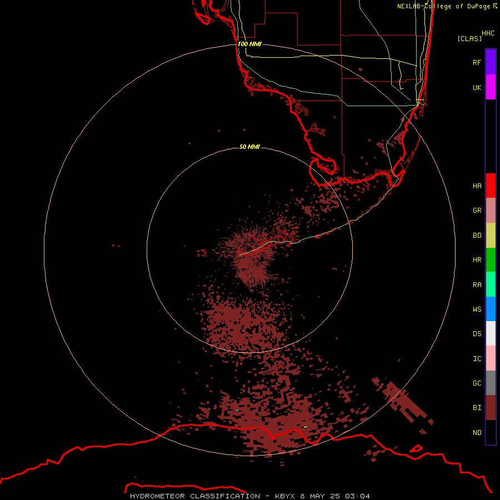This screenshot has width=500, height=500.
Task: Click the 'DS' legend label
Action: point(477,334)
